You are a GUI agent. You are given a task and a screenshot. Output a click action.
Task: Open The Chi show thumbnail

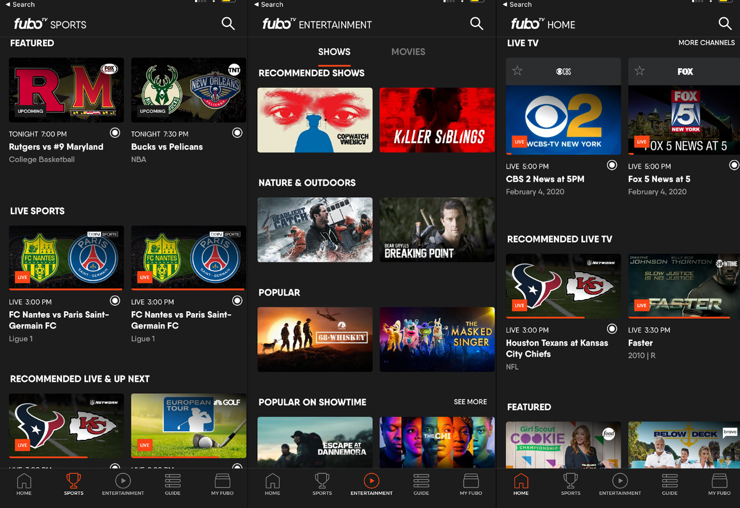click(437, 443)
